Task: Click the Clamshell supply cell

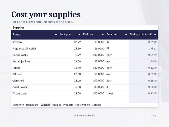Action: (x=35, y=81)
